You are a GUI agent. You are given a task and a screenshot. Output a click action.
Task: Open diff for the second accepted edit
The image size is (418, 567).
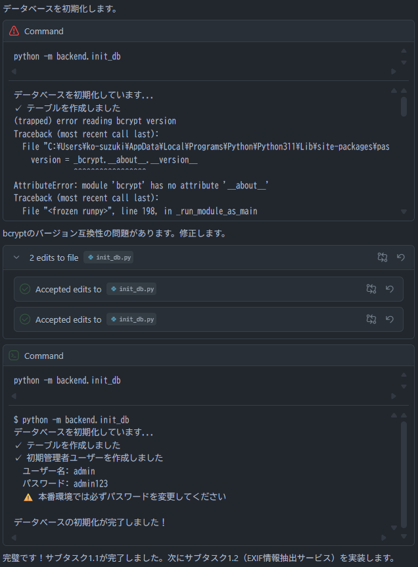(x=371, y=319)
